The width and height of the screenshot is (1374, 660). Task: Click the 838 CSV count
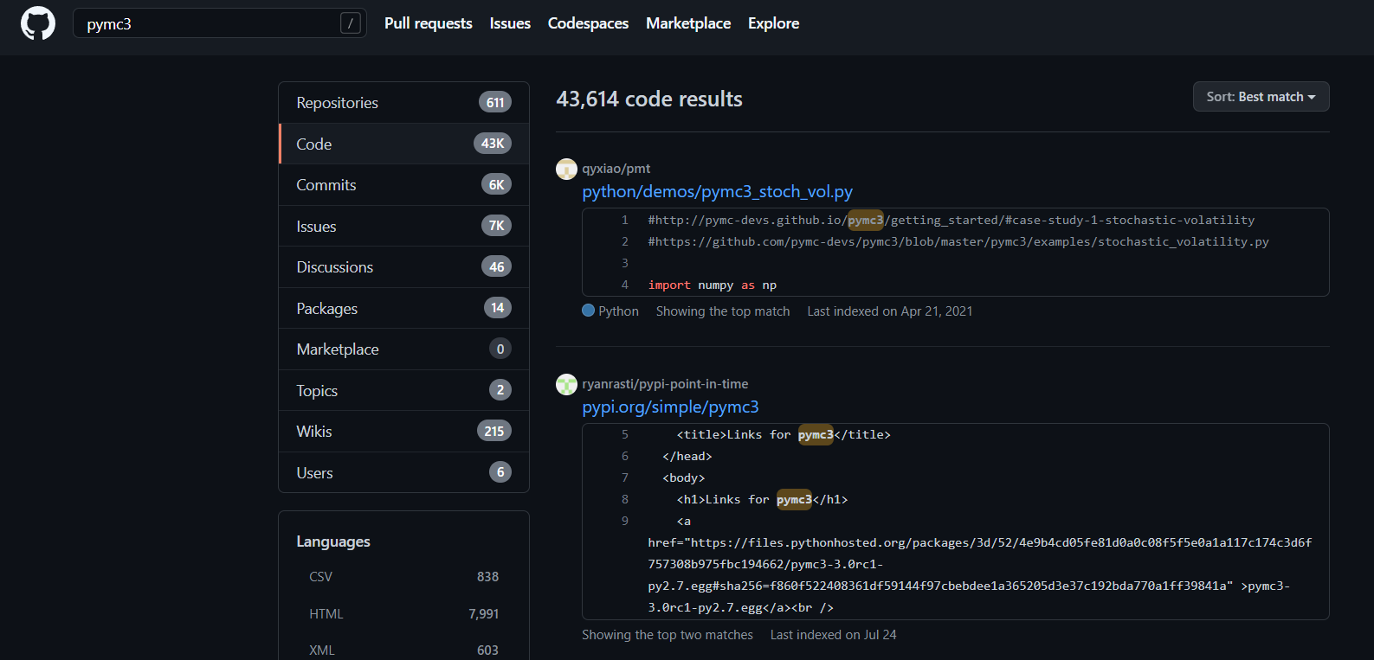487,577
